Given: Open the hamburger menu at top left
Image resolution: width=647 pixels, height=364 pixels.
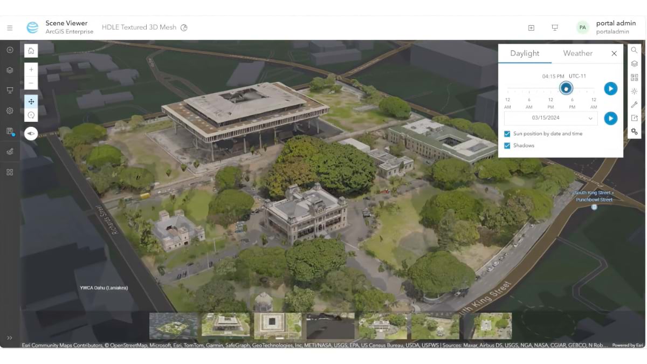Looking at the screenshot, I should click(x=10, y=28).
